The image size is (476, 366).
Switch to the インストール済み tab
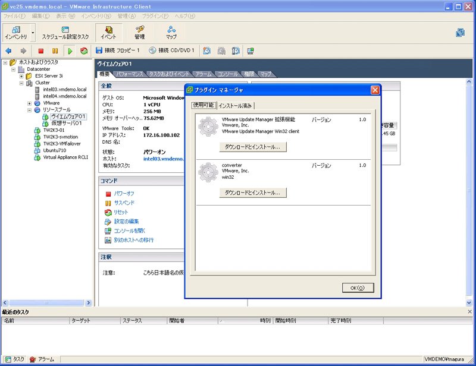pos(235,106)
